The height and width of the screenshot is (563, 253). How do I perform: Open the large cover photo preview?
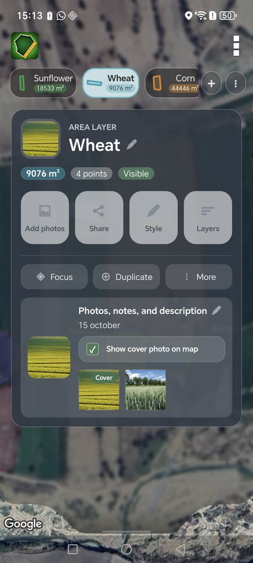click(49, 357)
